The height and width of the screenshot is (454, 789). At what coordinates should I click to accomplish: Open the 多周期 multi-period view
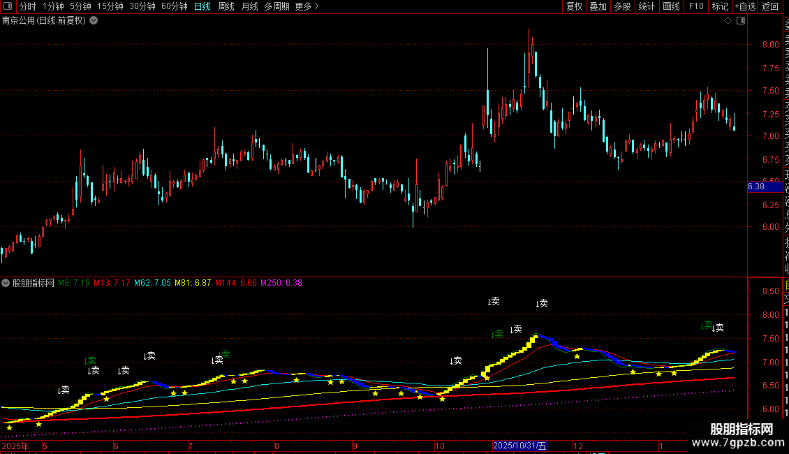[276, 6]
